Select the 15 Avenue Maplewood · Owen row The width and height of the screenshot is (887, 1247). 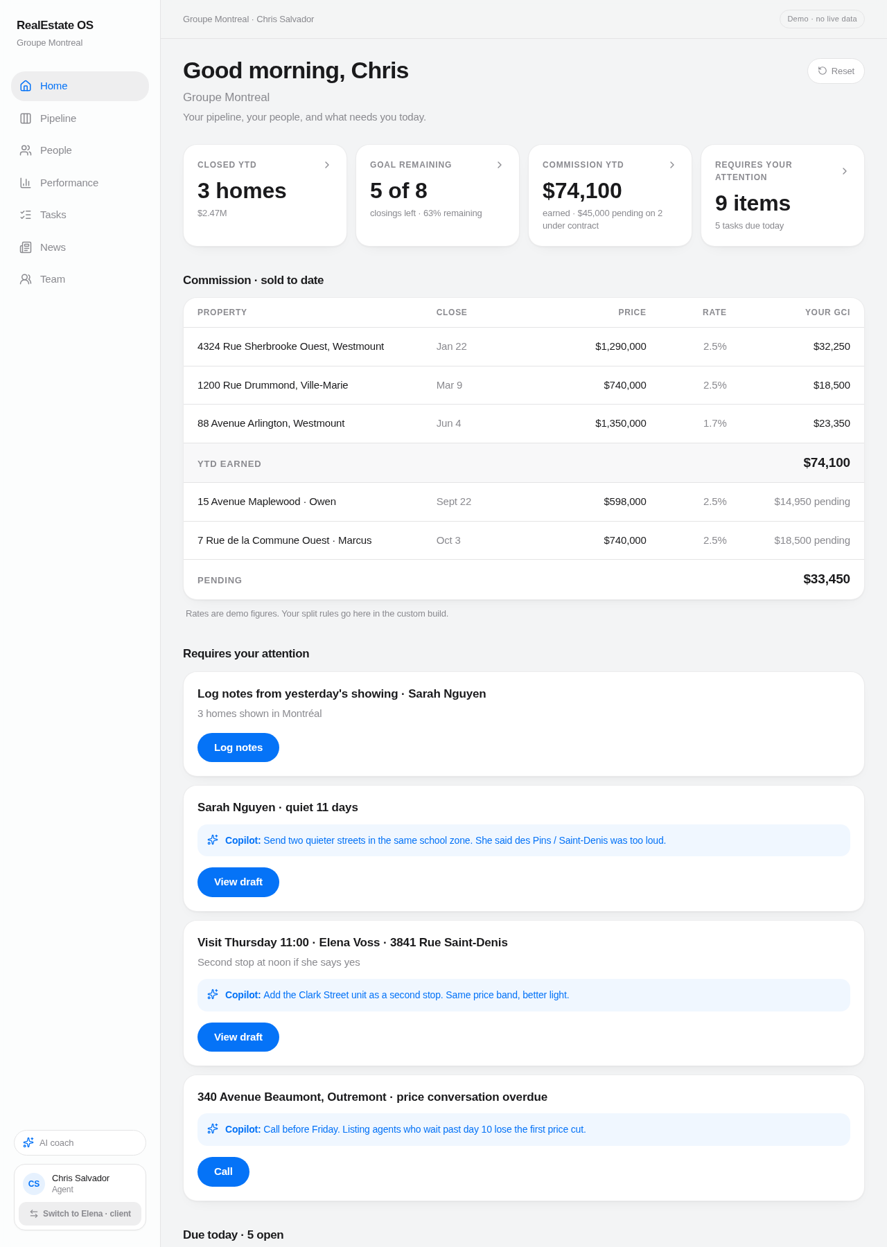coord(524,502)
